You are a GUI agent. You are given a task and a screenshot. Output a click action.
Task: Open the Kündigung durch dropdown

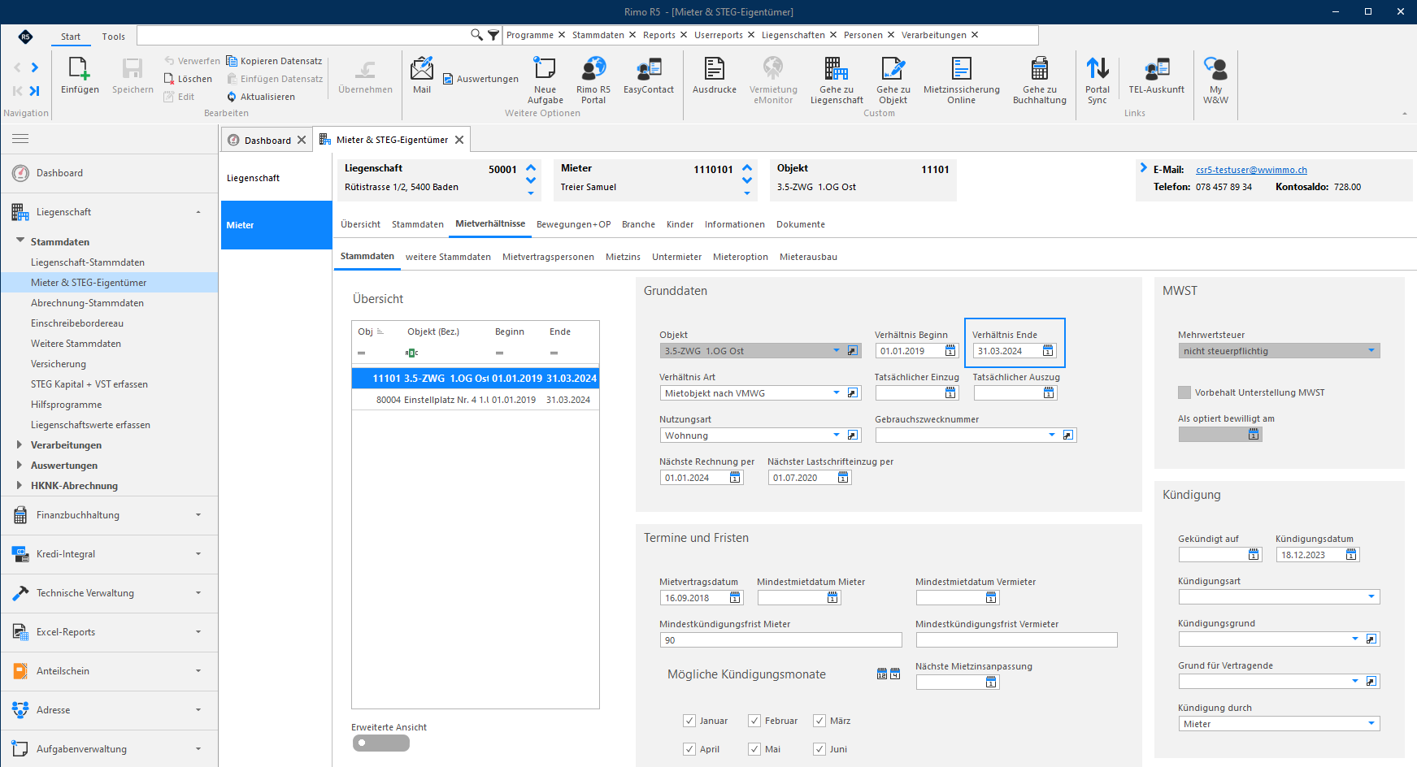pos(1371,724)
